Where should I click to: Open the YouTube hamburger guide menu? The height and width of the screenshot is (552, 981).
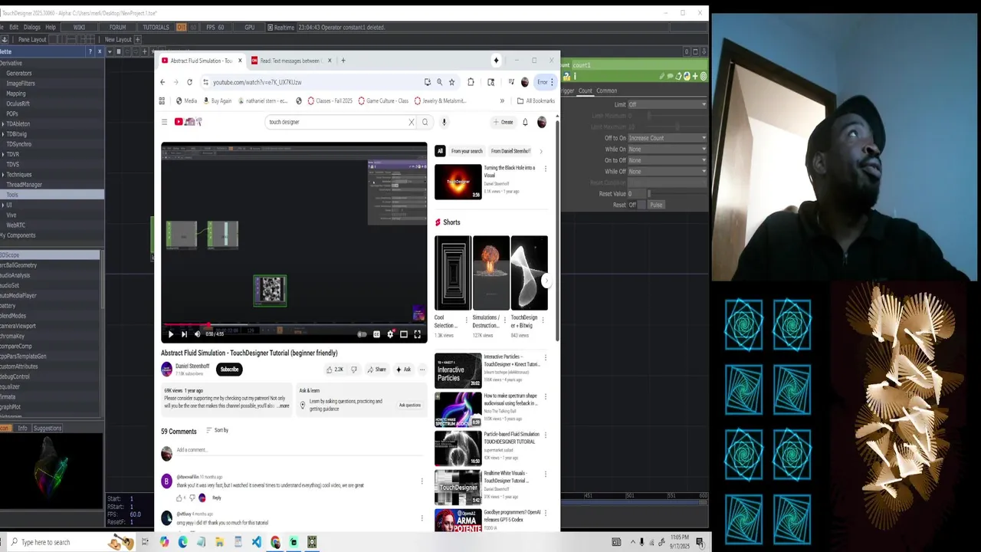tap(164, 122)
